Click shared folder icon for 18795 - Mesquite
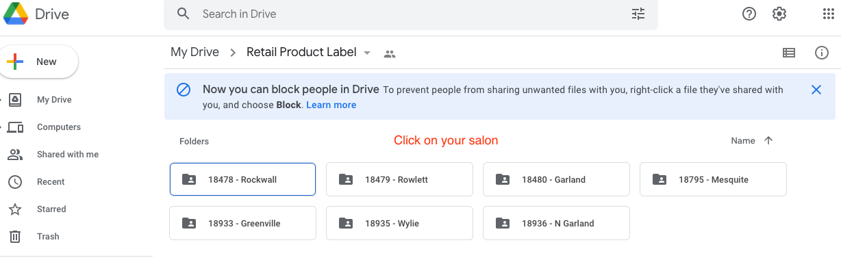Screen dimensions: 841x260 [x=660, y=179]
